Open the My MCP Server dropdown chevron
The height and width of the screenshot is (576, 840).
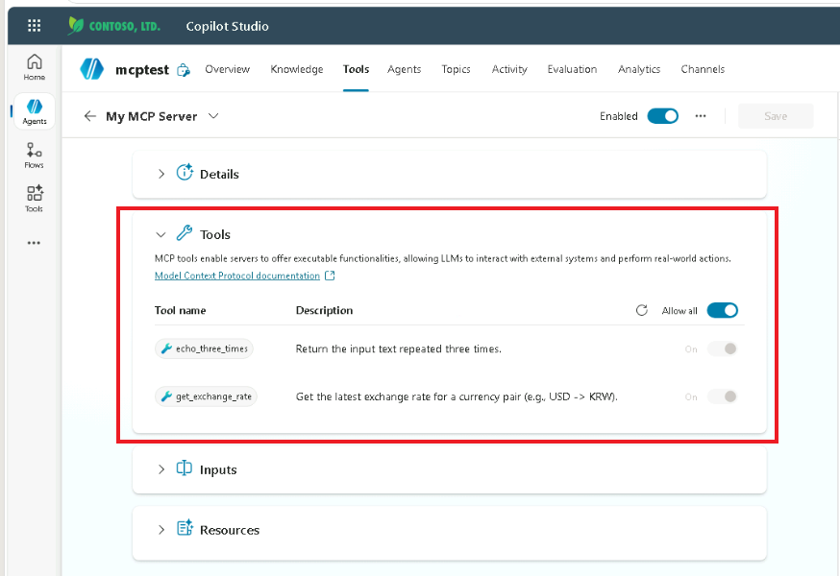coord(213,116)
